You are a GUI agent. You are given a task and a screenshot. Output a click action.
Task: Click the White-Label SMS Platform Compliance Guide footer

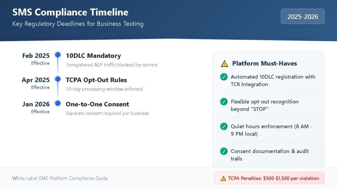click(x=60, y=178)
